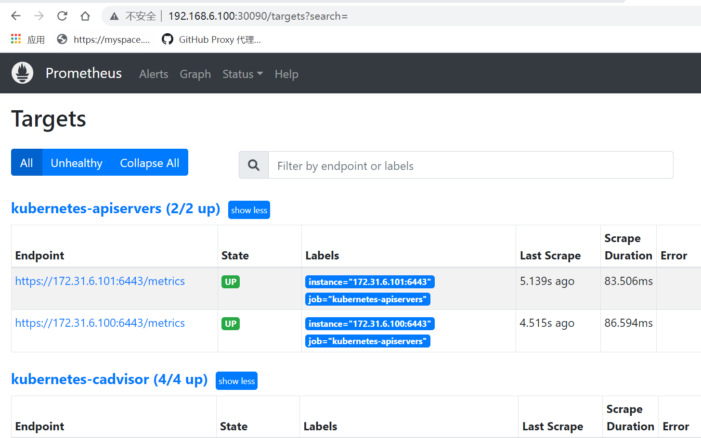The image size is (701, 438).
Task: Open the Alerts page
Action: pos(154,74)
